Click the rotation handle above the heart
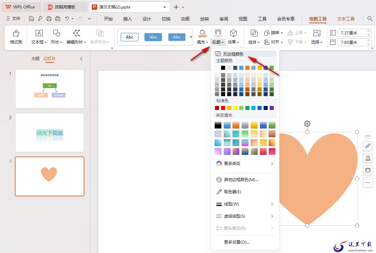Screen dimensions: 376x253 click(307, 123)
